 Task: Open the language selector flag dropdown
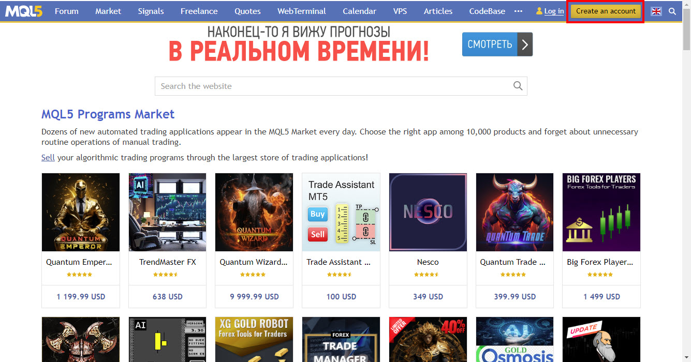coord(656,11)
